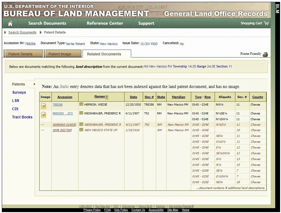Select Surveys in the side list

[x=19, y=93]
